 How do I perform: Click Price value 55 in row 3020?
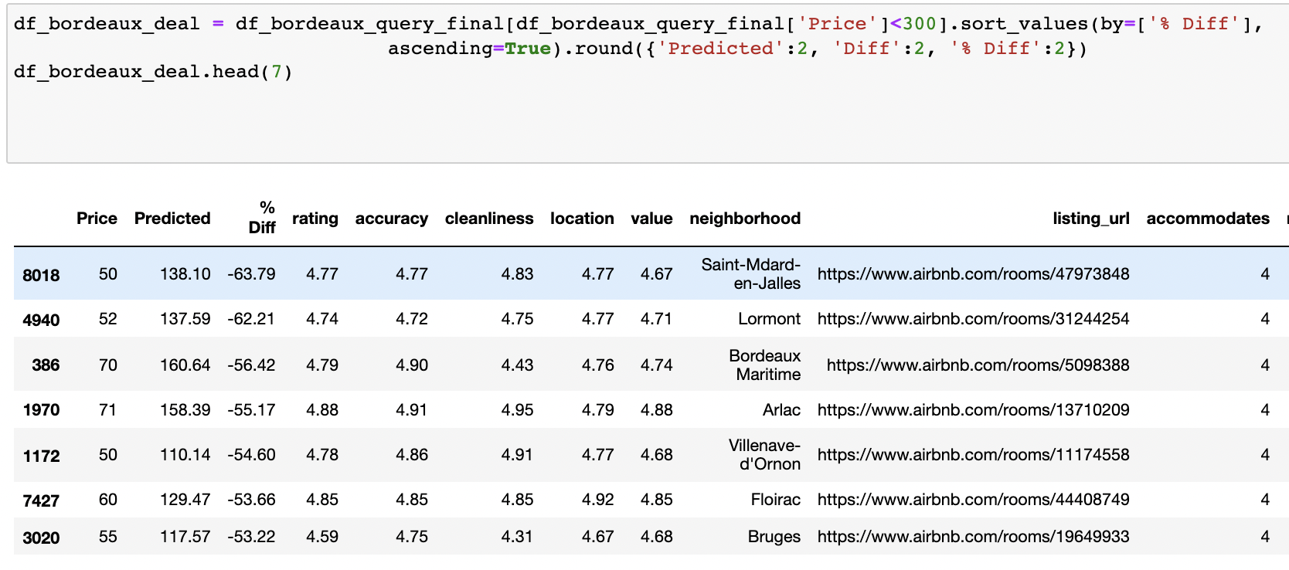(108, 537)
